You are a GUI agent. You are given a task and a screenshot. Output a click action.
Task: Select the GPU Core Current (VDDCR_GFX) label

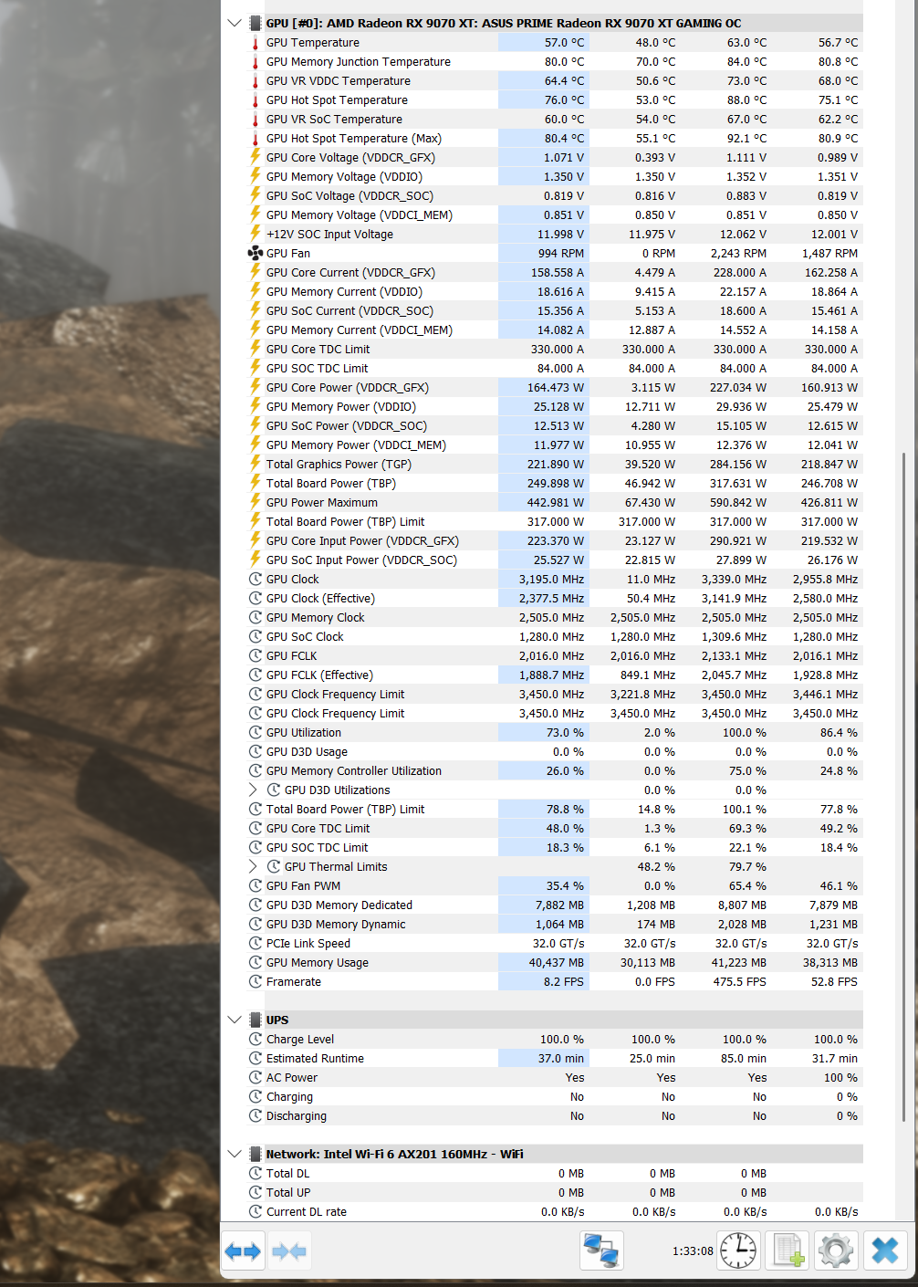pos(350,272)
